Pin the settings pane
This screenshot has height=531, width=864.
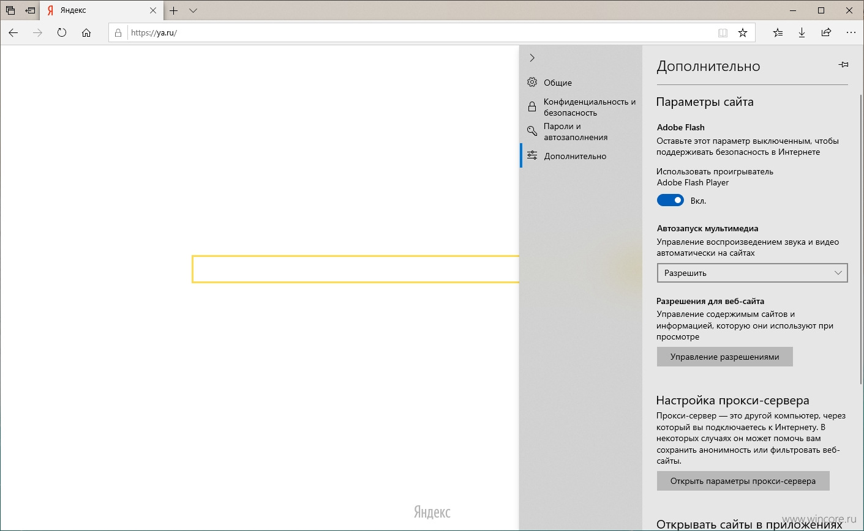[843, 65]
